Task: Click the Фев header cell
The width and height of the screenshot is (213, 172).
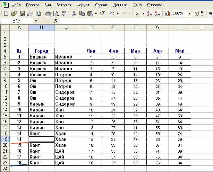Action: pos(113,51)
